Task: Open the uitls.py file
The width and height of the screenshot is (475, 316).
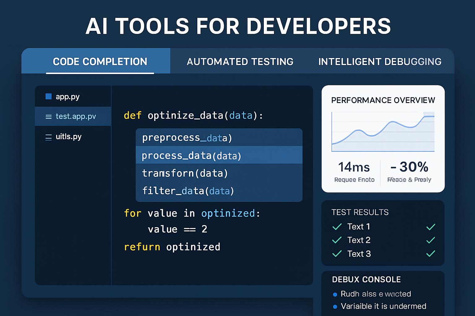Action: pos(68,137)
